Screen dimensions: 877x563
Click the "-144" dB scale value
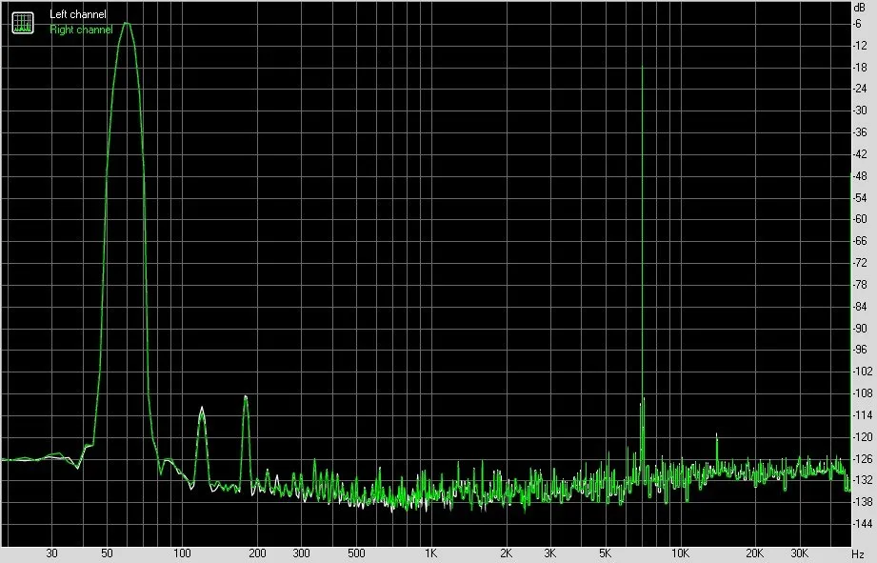[x=862, y=524]
